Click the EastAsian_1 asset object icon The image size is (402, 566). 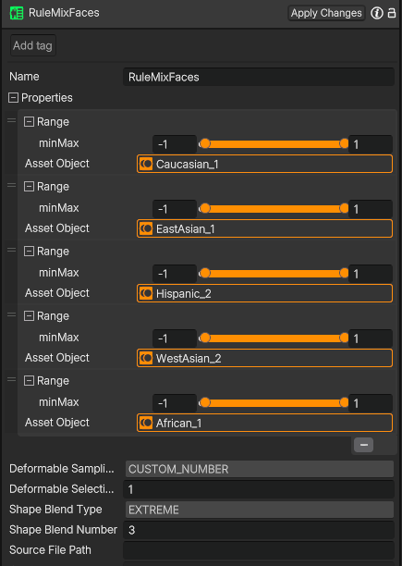tap(146, 228)
